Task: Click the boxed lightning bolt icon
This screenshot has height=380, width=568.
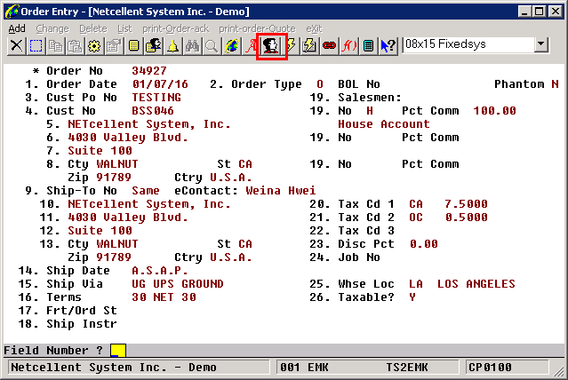Action: pos(309,46)
